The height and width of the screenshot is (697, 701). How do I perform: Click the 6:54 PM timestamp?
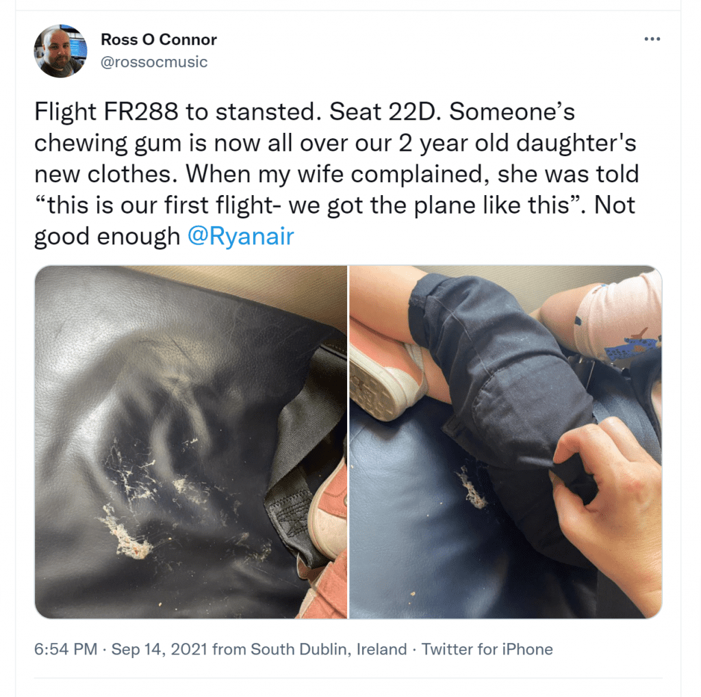coord(66,649)
